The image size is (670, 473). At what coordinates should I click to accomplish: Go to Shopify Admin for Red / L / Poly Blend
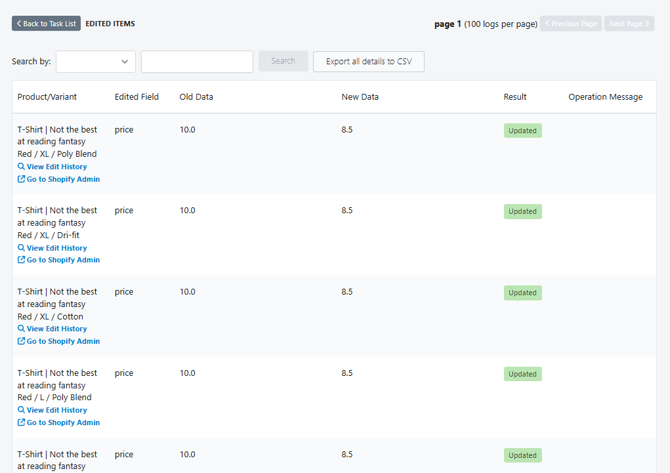tap(58, 422)
